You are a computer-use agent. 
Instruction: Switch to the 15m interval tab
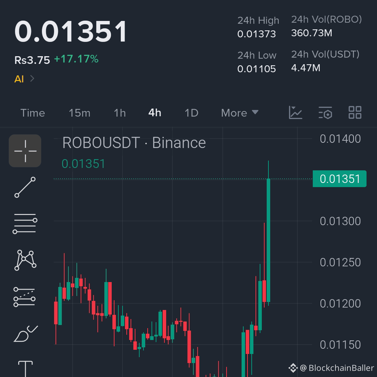pyautogui.click(x=80, y=113)
